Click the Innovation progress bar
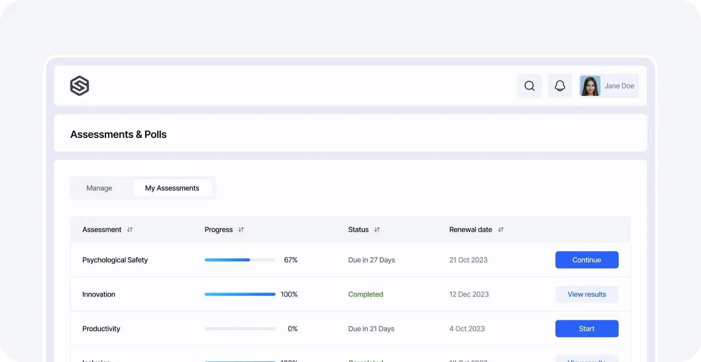 [x=240, y=294]
